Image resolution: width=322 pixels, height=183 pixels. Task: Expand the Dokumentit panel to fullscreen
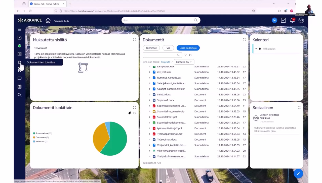tap(244, 40)
